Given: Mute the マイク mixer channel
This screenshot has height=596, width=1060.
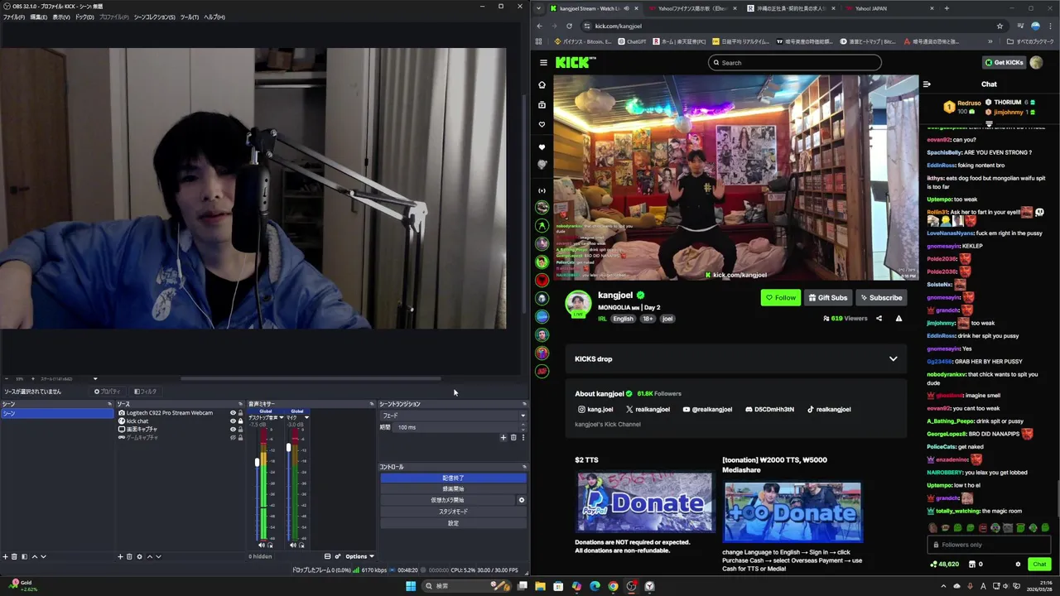Looking at the screenshot, I should 292,545.
